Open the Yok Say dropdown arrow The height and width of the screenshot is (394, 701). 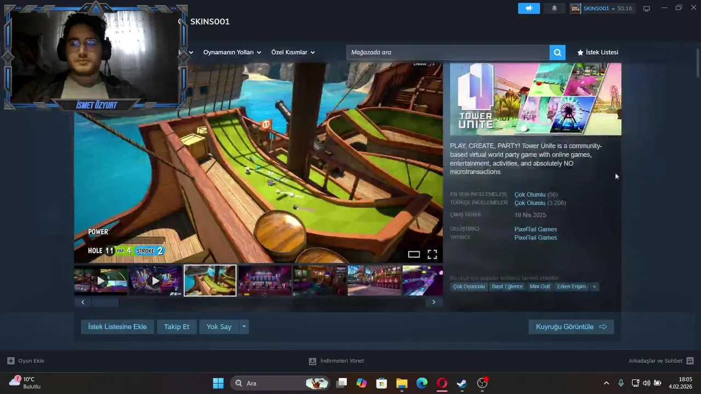coord(244,327)
